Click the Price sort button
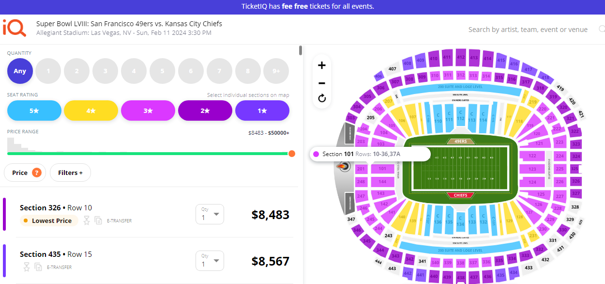 click(20, 173)
